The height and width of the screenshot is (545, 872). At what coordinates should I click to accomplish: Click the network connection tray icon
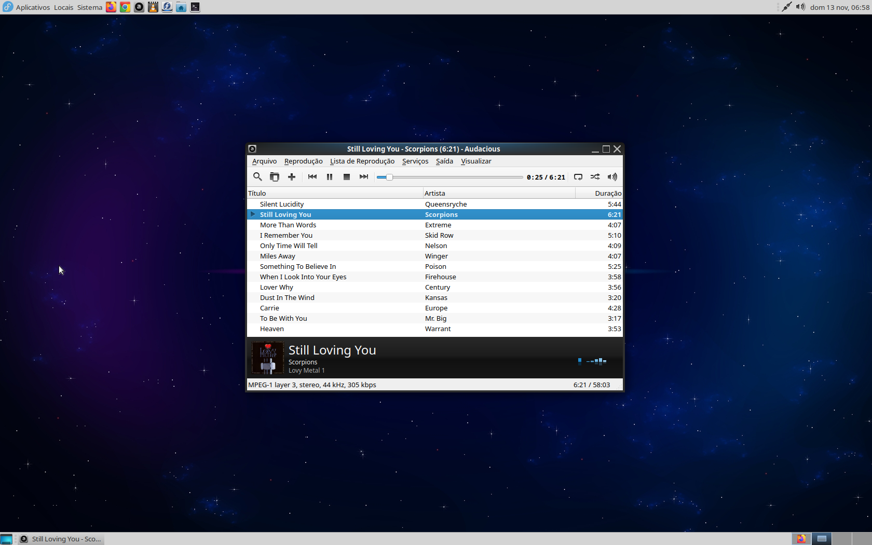(787, 7)
